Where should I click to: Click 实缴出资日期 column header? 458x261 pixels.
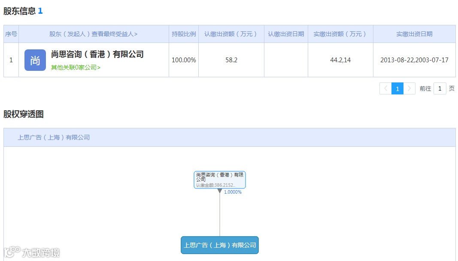coord(415,34)
